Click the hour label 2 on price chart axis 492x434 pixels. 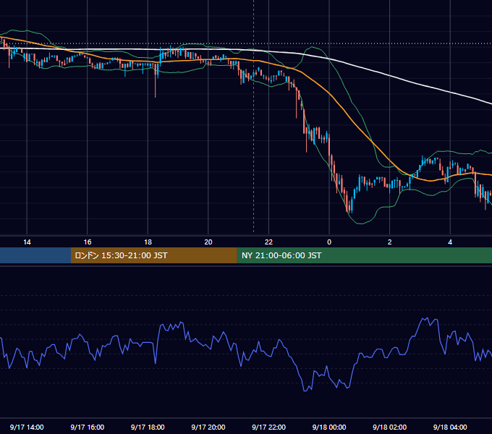390,242
